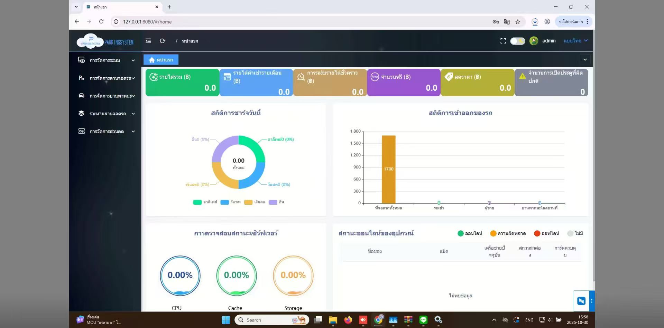The width and height of the screenshot is (664, 328).
Task: Click the admin avatar icon
Action: (x=534, y=41)
